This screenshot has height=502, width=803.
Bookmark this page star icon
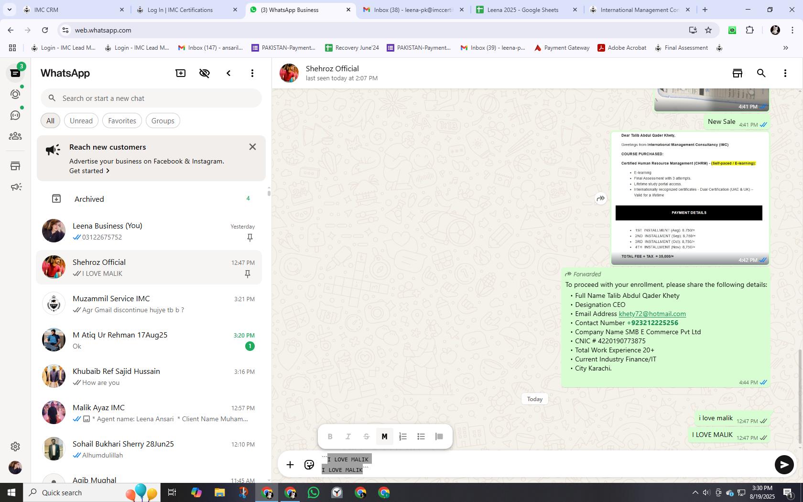[708, 30]
